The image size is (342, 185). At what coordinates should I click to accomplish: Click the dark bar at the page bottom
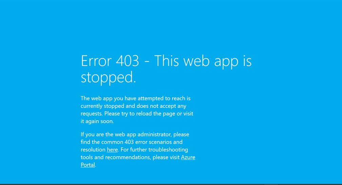pyautogui.click(x=171, y=184)
